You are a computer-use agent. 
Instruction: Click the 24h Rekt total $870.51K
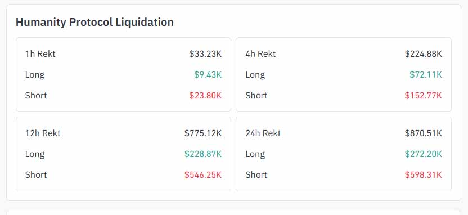pos(423,133)
